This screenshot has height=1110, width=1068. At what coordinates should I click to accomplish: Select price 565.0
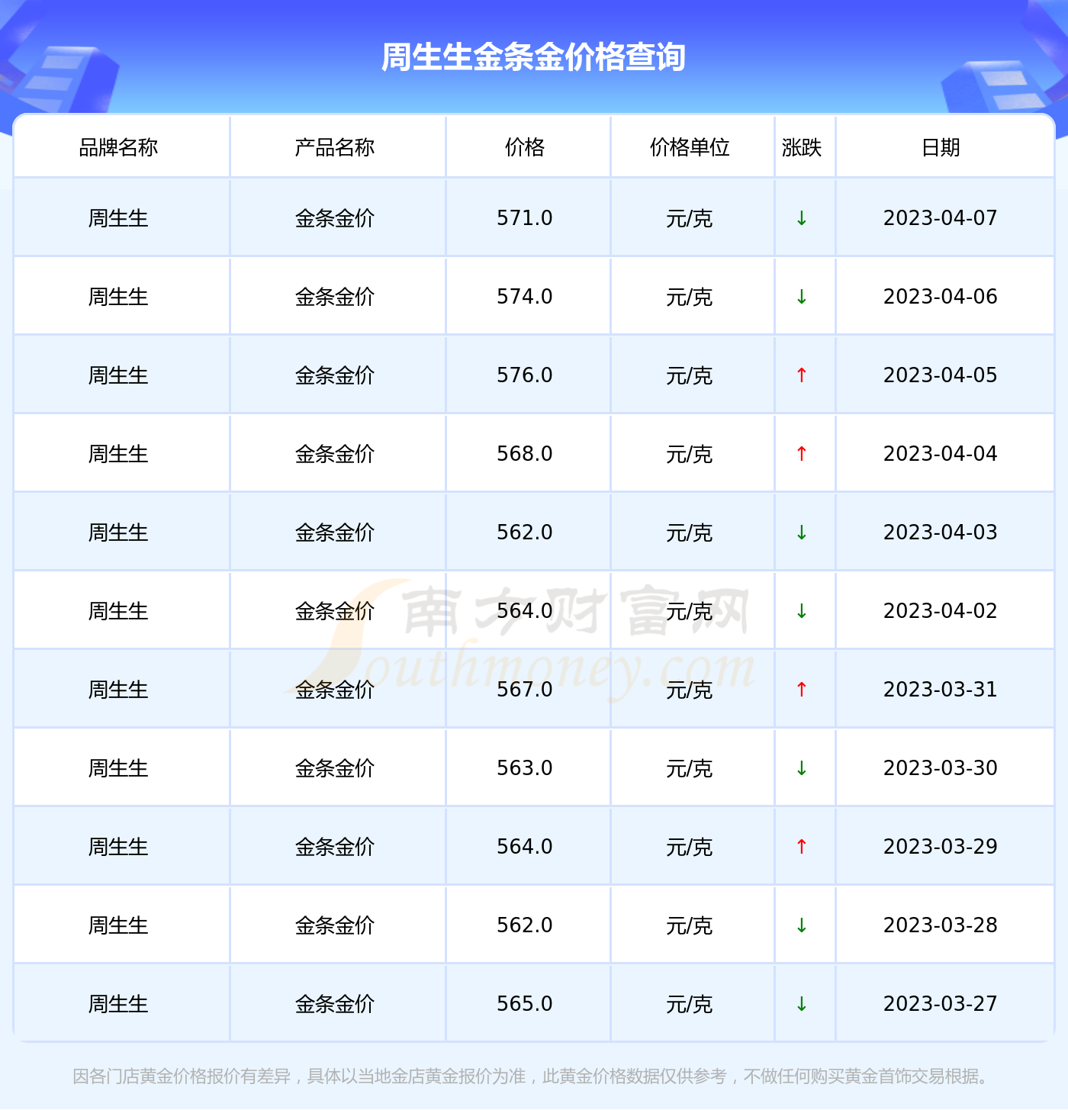tap(525, 1004)
